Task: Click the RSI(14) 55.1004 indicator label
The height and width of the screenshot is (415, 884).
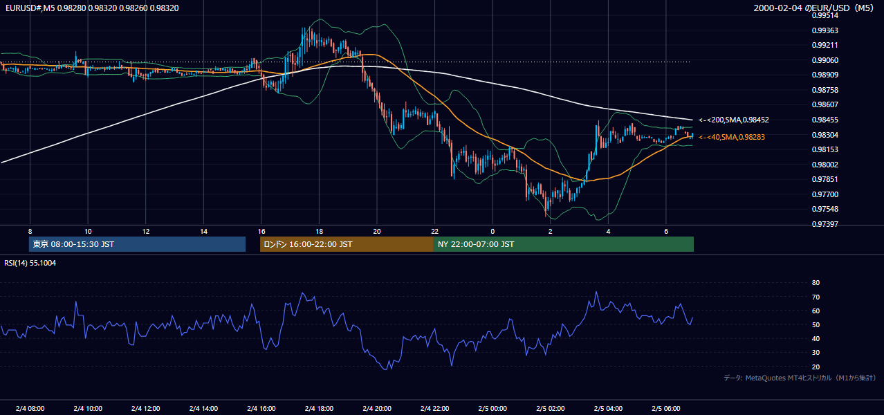Action: pyautogui.click(x=30, y=263)
